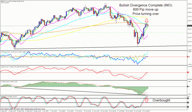The image size is (192, 112).
Task: Click the #1450038 buy order label
Action: pos(5,32)
